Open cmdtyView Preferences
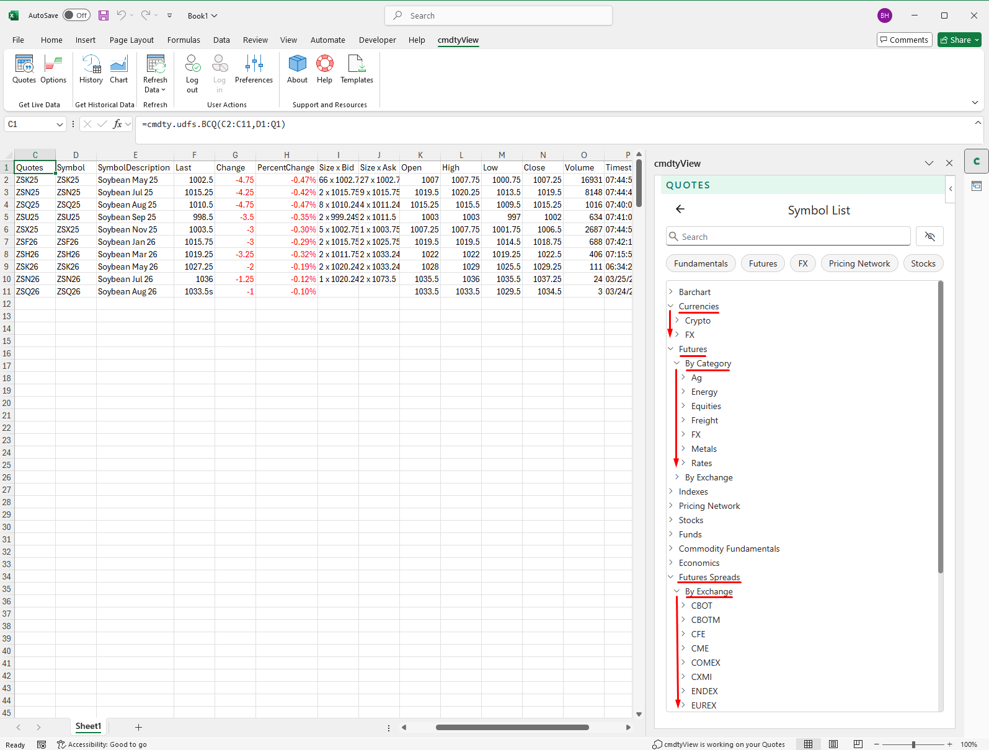989x750 pixels. coord(254,69)
